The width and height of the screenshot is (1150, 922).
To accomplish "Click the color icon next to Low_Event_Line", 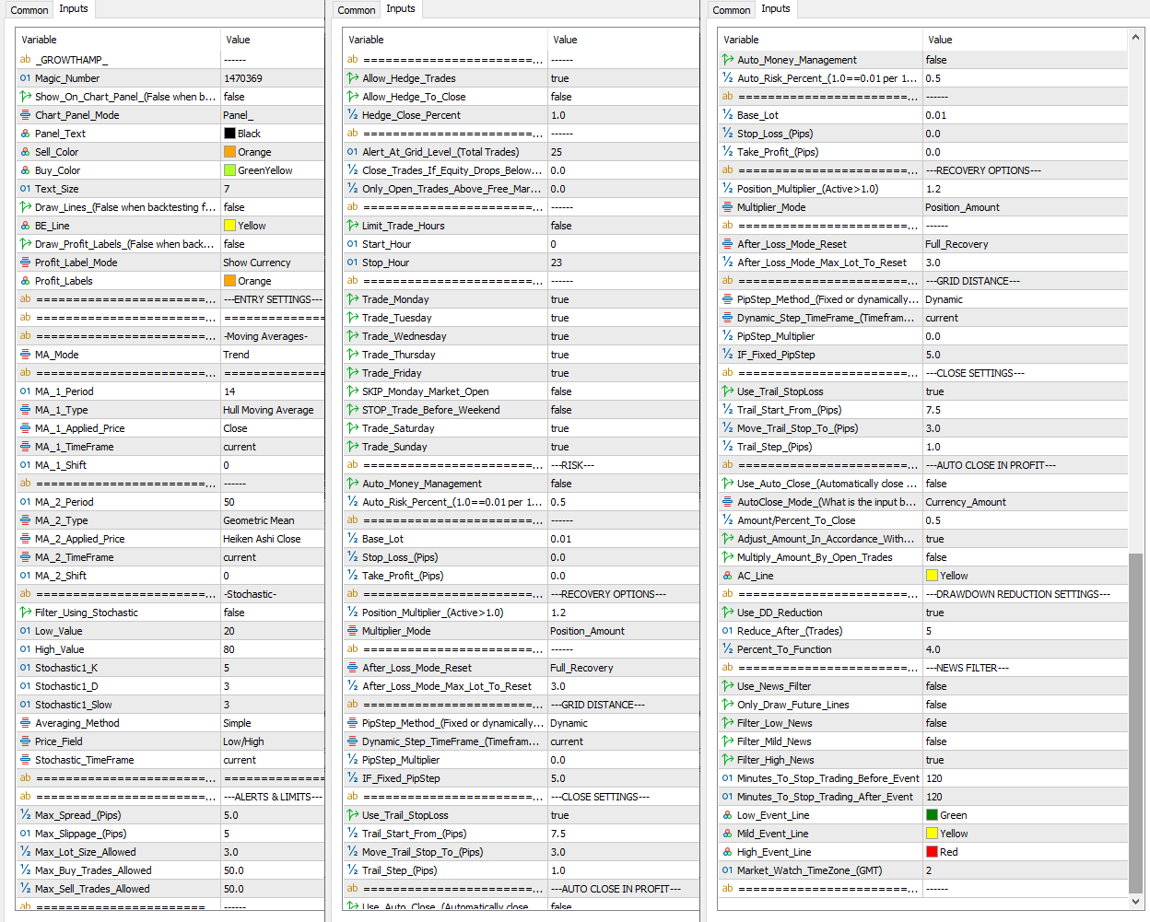I will (x=727, y=815).
